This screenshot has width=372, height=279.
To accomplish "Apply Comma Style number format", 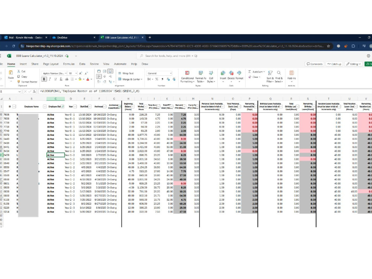I will click(162, 79).
